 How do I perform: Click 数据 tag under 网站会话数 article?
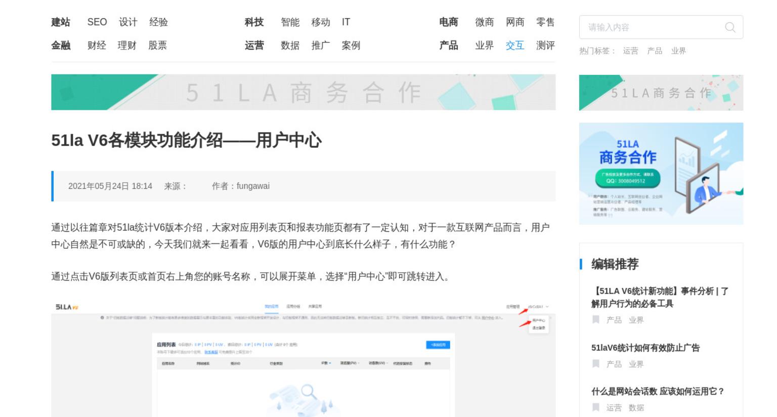636,408
